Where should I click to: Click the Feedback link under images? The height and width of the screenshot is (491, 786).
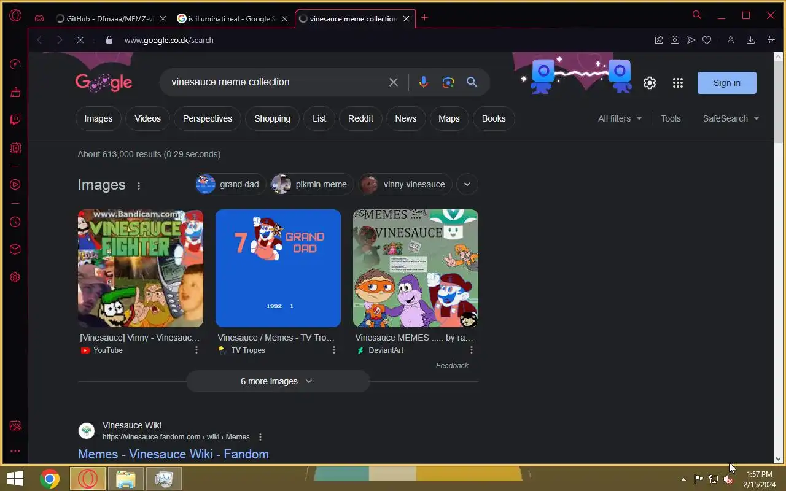pyautogui.click(x=452, y=366)
